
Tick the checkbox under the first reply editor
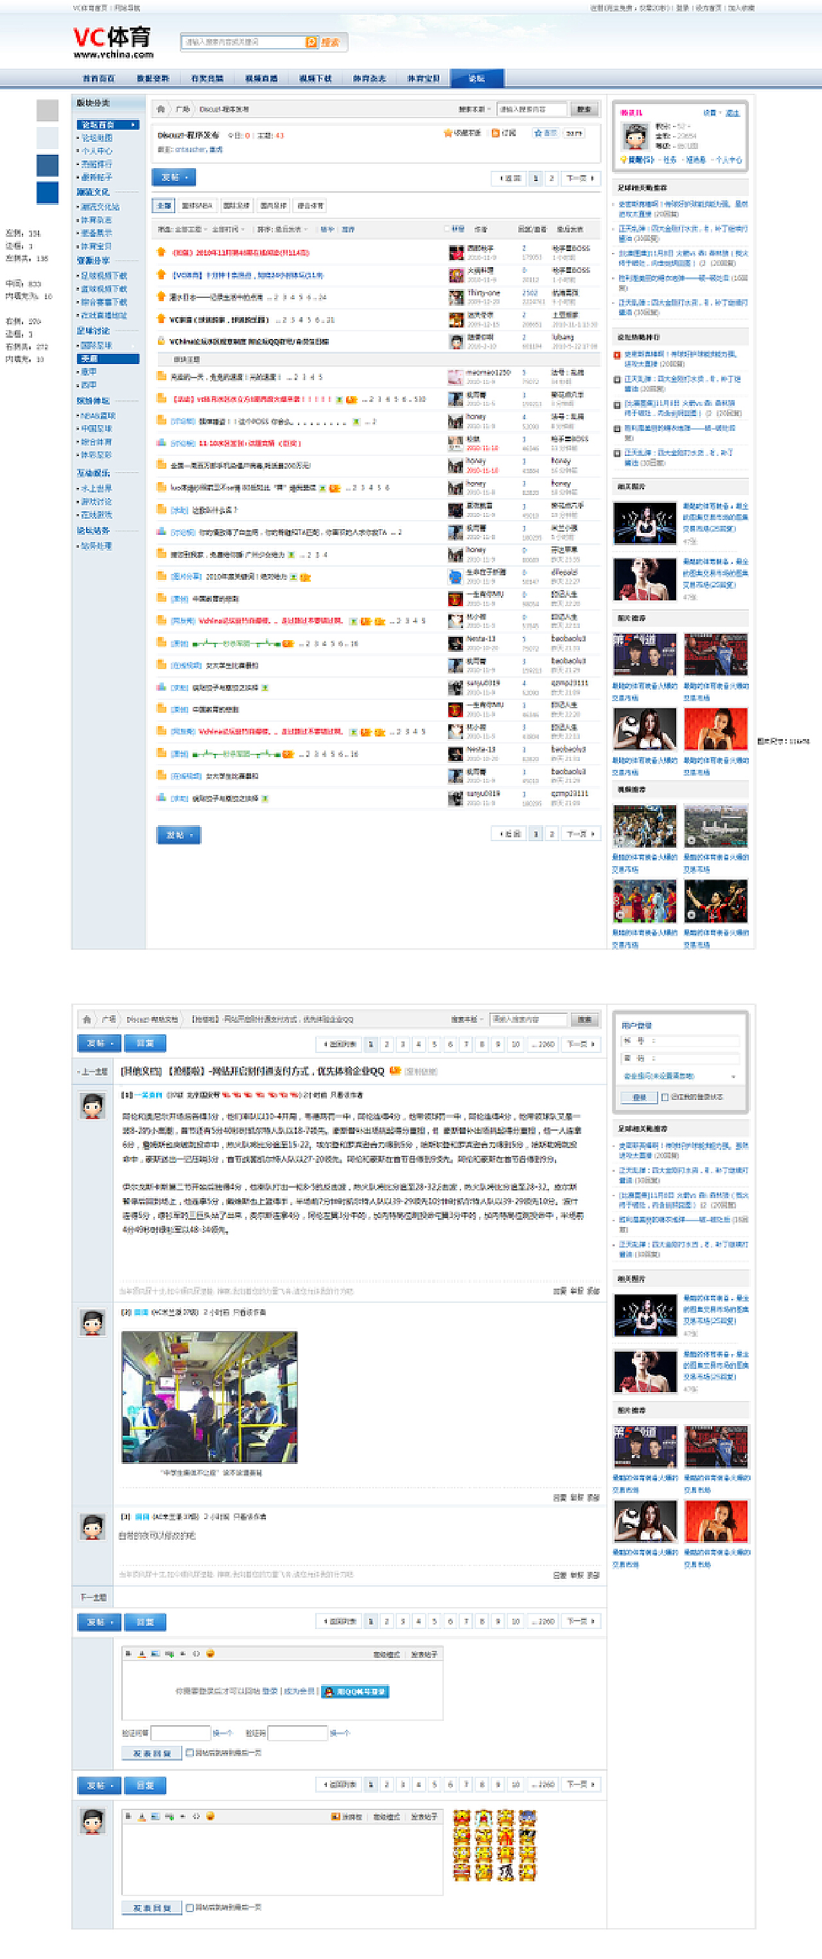click(189, 1752)
